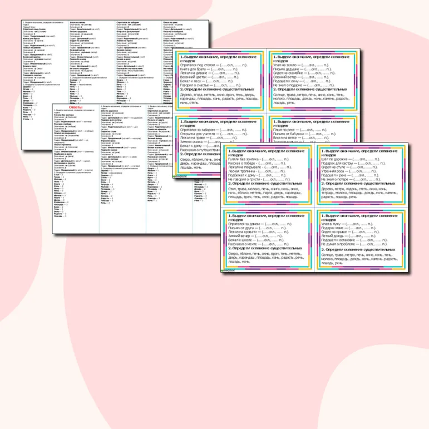Click the line 'Сидел на скамейке'
Image resolution: width=429 pixels, height=429 pixels.
click(304, 73)
